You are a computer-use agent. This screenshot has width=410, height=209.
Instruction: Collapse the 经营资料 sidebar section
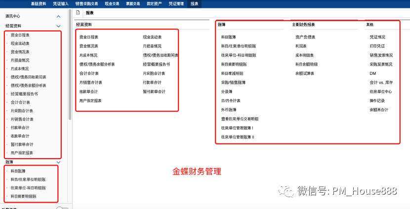tap(58, 26)
